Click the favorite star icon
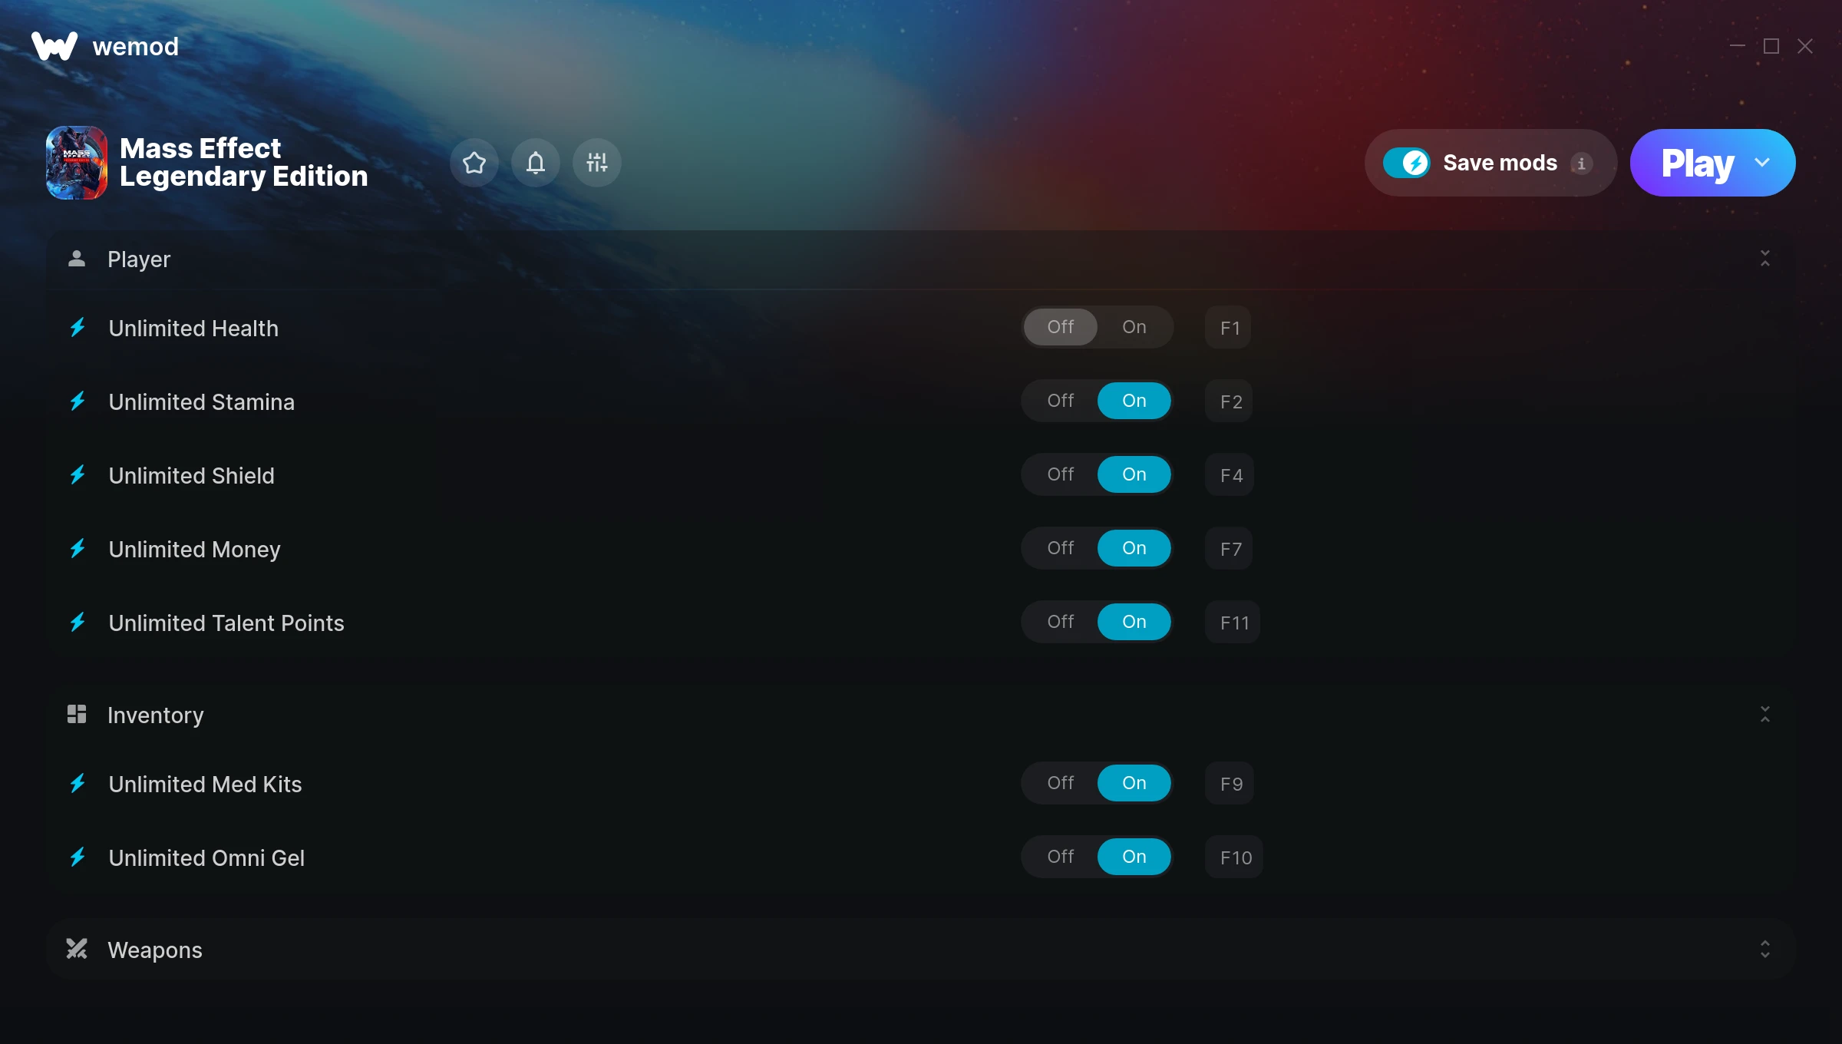The width and height of the screenshot is (1842, 1044). 474,163
